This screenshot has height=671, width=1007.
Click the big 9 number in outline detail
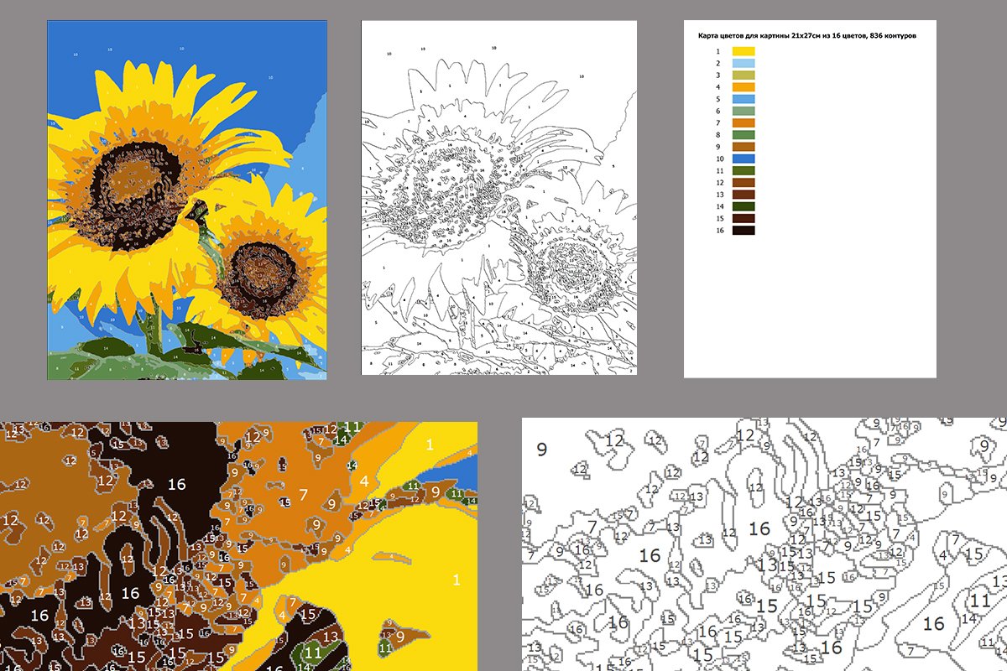(542, 451)
